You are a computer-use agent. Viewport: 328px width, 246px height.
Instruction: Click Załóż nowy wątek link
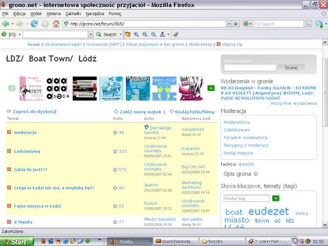140,112
